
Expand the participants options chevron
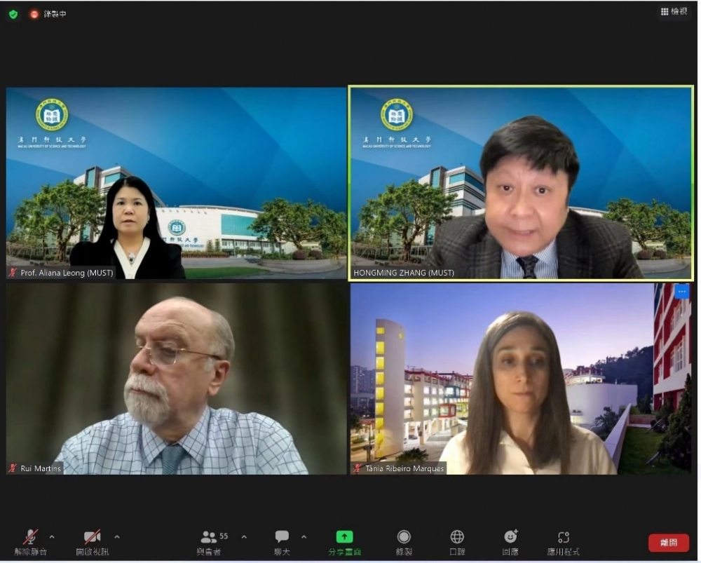pyautogui.click(x=244, y=536)
